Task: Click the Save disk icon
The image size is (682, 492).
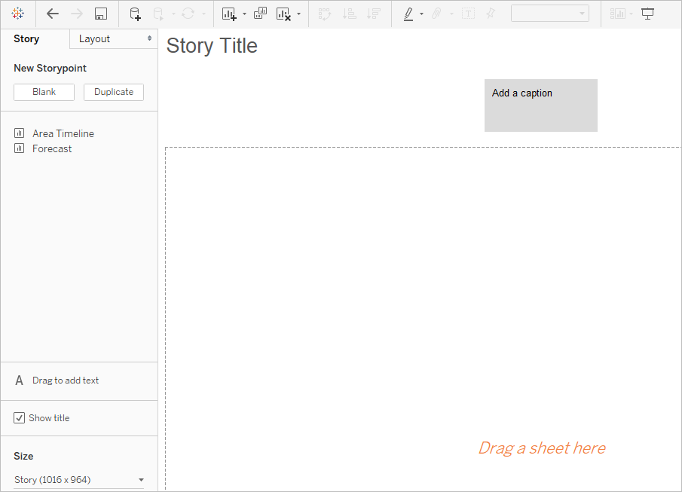Action: tap(101, 14)
